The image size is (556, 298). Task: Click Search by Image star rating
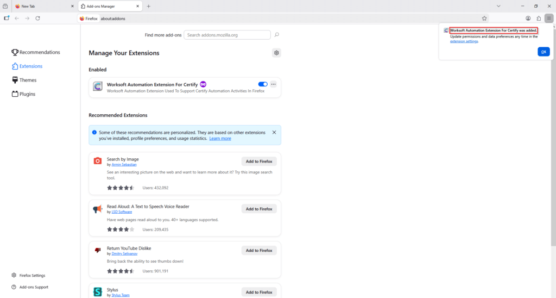121,188
